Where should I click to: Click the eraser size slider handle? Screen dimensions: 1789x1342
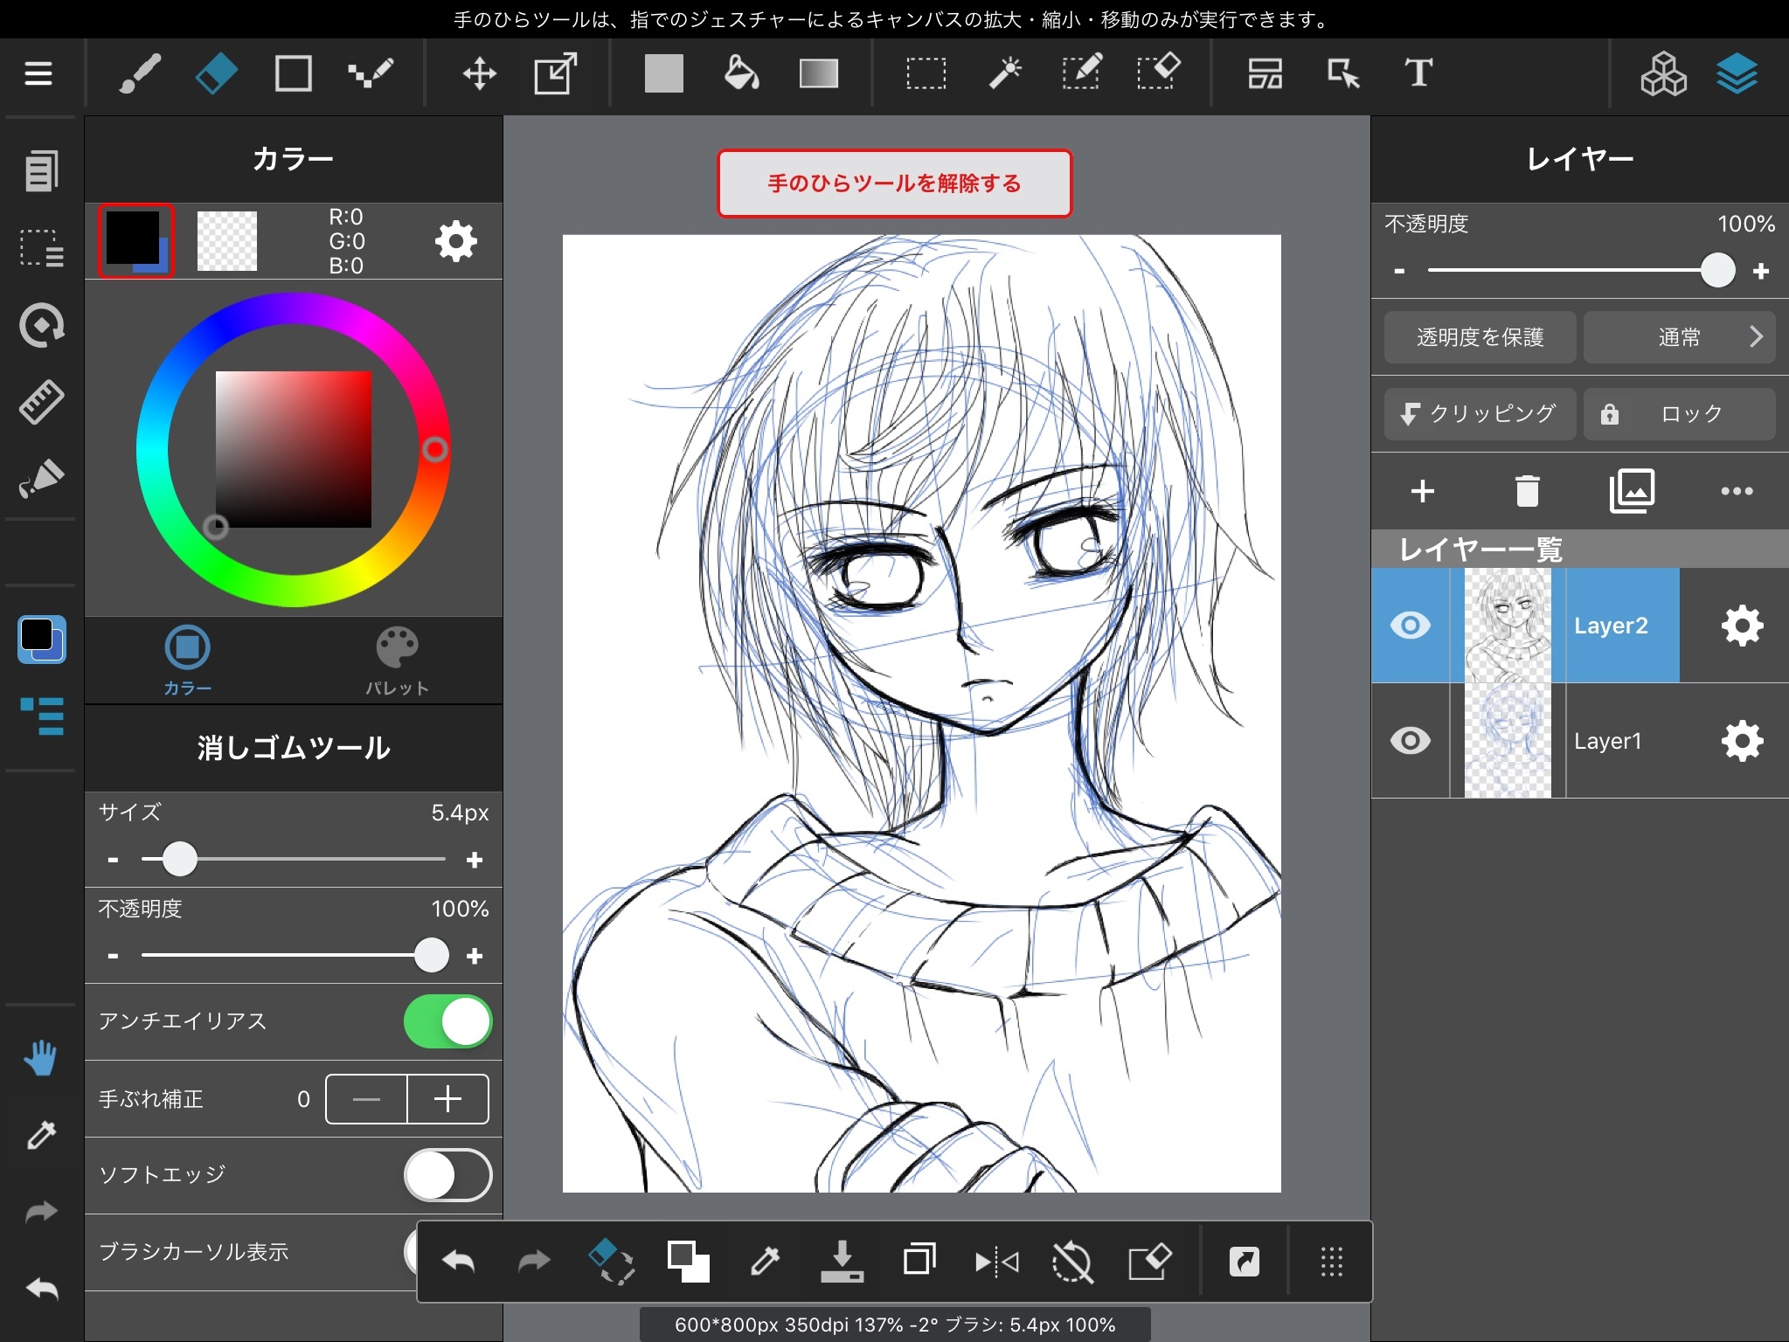(180, 860)
